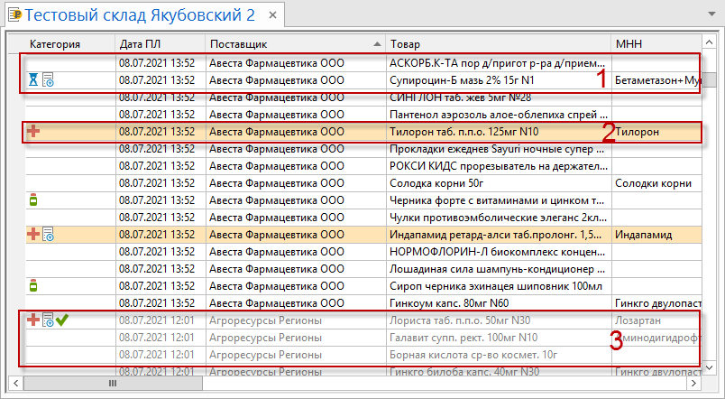This screenshot has width=725, height=399.
Task: Click the document icon in Лориста row
Action: click(48, 320)
